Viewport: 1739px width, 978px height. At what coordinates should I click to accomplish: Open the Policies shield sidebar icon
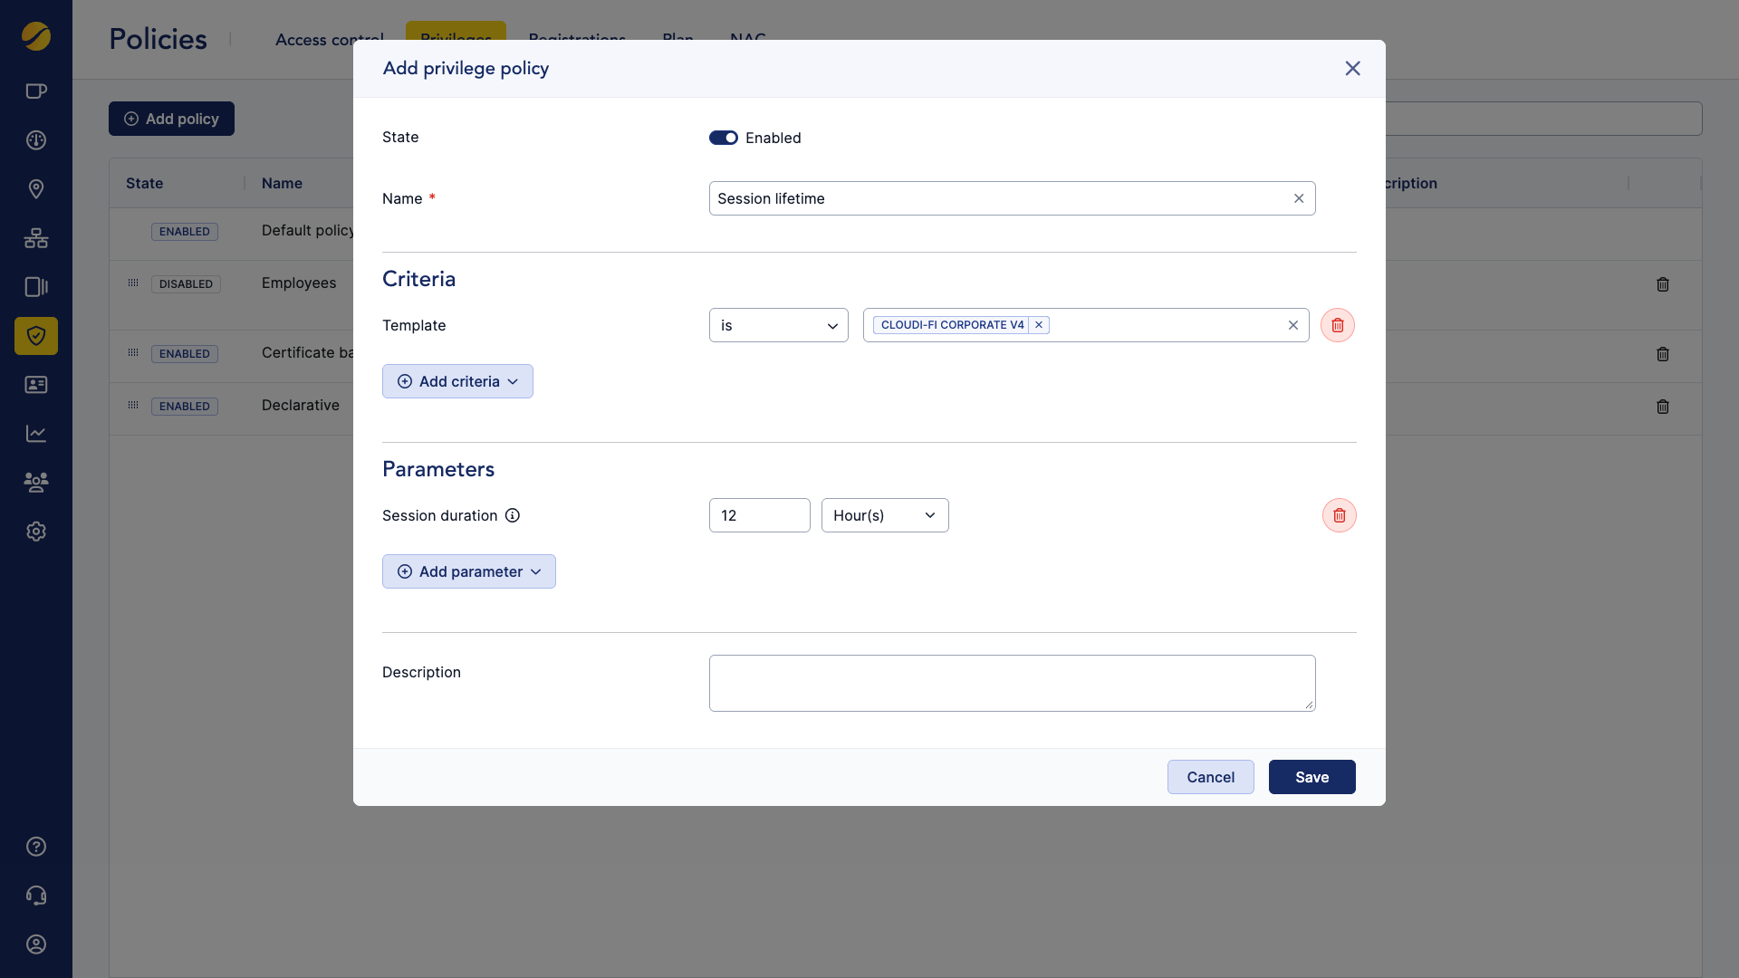coord(36,336)
